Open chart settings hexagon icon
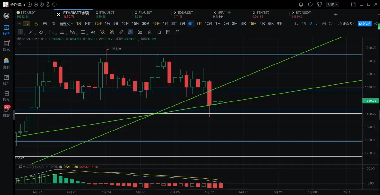The width and height of the screenshot is (380, 195). pos(324,24)
